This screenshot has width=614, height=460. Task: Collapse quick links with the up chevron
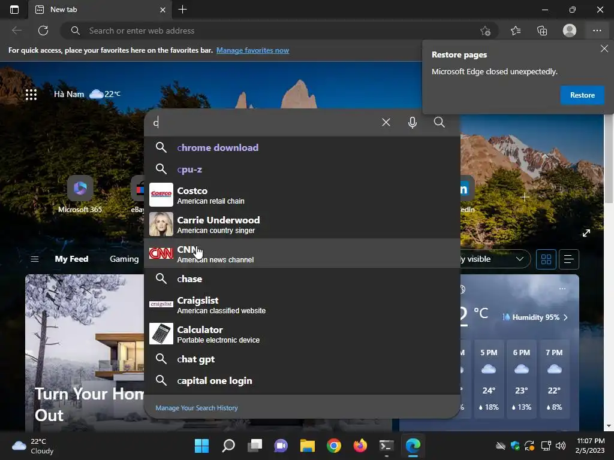click(x=544, y=156)
